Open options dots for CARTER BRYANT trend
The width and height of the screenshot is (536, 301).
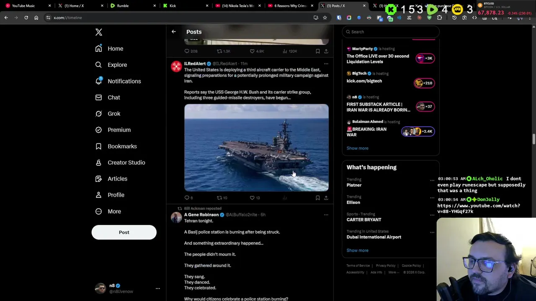tap(432, 215)
